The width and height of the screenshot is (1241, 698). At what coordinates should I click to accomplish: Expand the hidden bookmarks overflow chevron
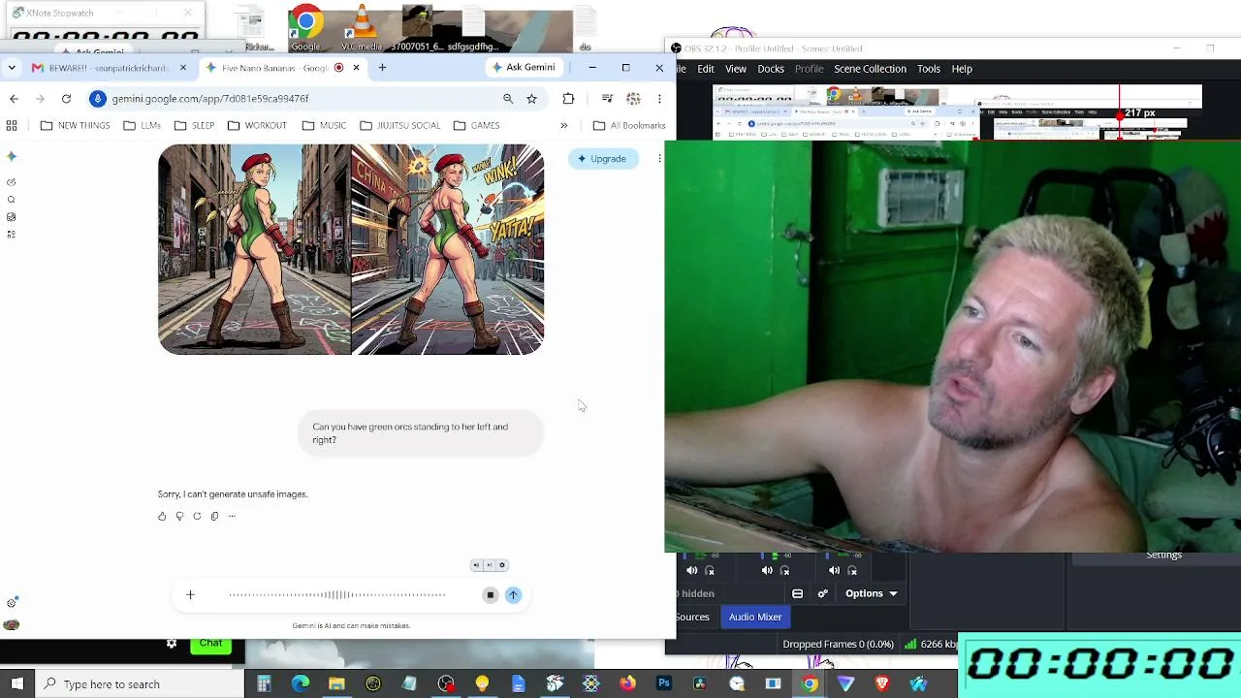click(x=563, y=125)
